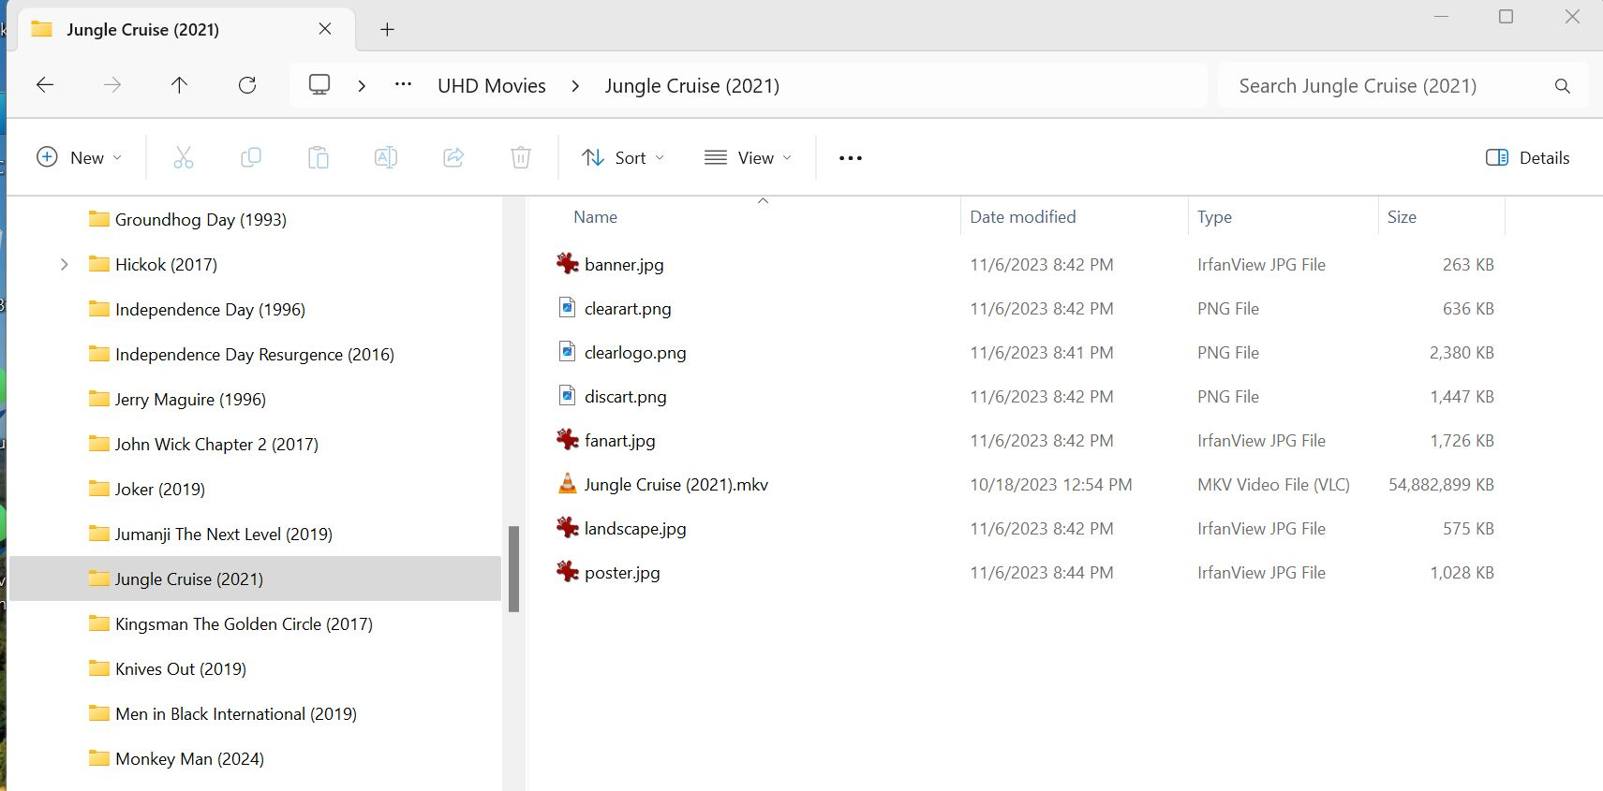
Task: Open the Sort dropdown menu
Action: (623, 158)
